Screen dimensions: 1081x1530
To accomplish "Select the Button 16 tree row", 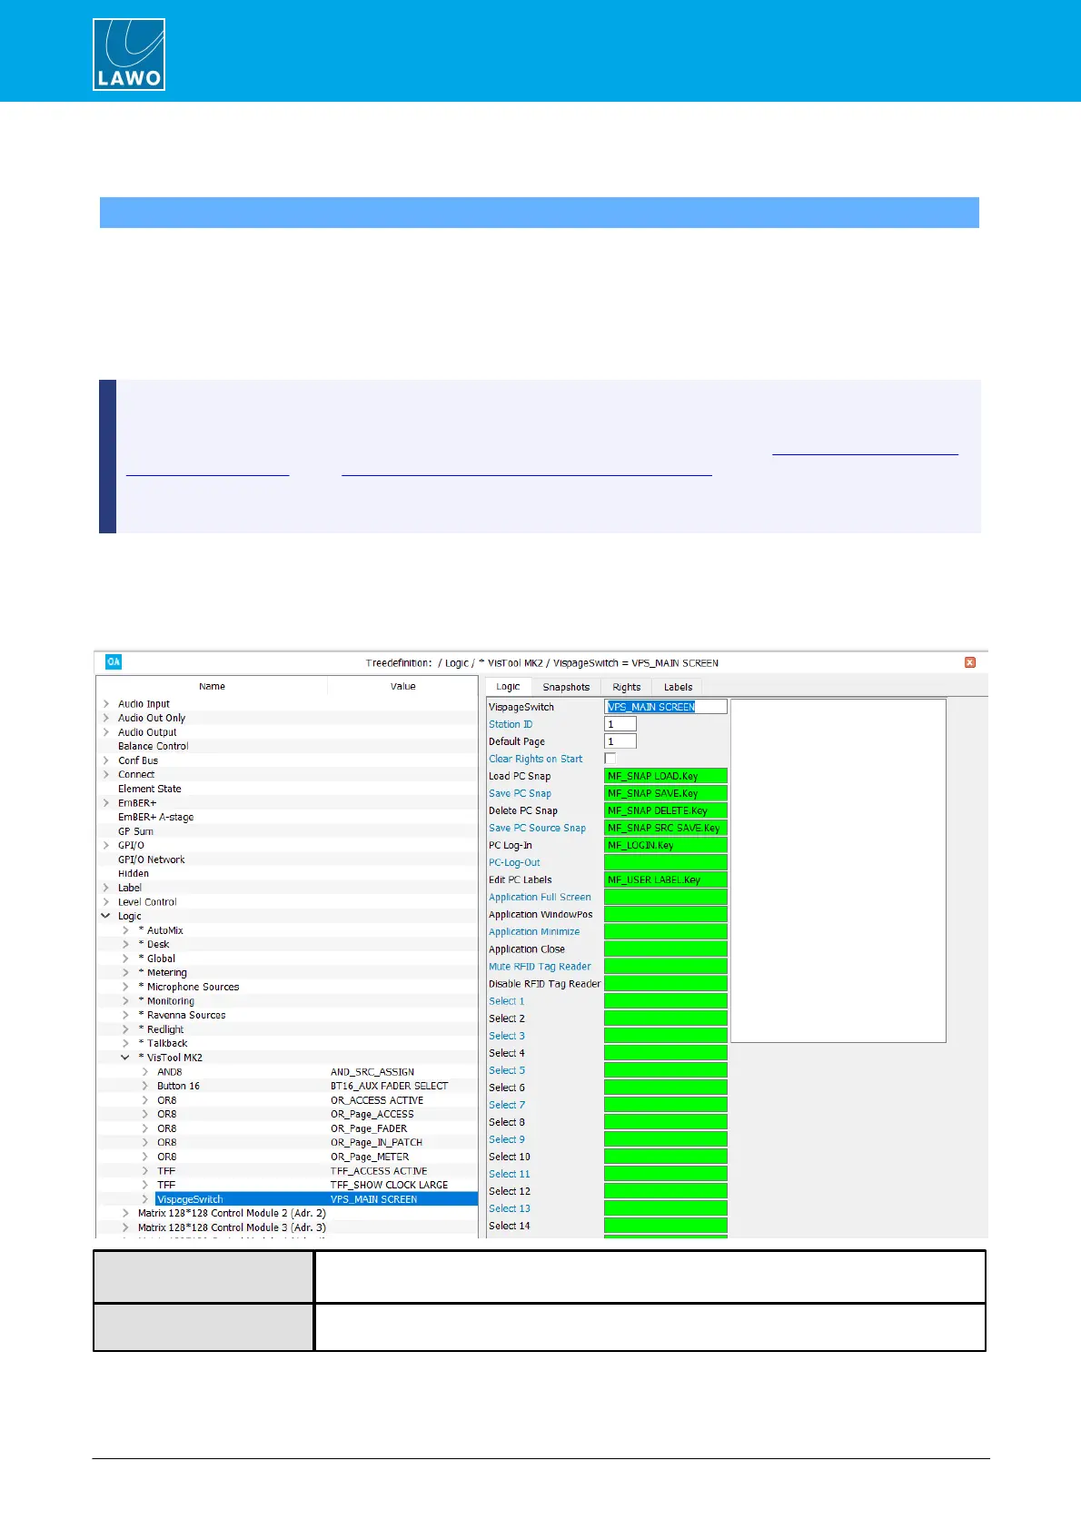I will 178,1086.
